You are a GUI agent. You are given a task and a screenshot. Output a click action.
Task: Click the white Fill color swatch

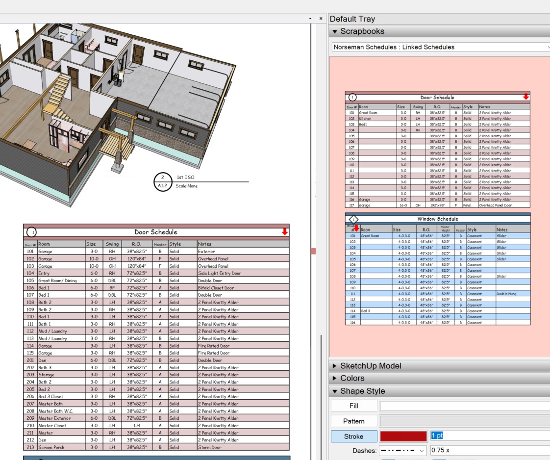[x=465, y=406]
